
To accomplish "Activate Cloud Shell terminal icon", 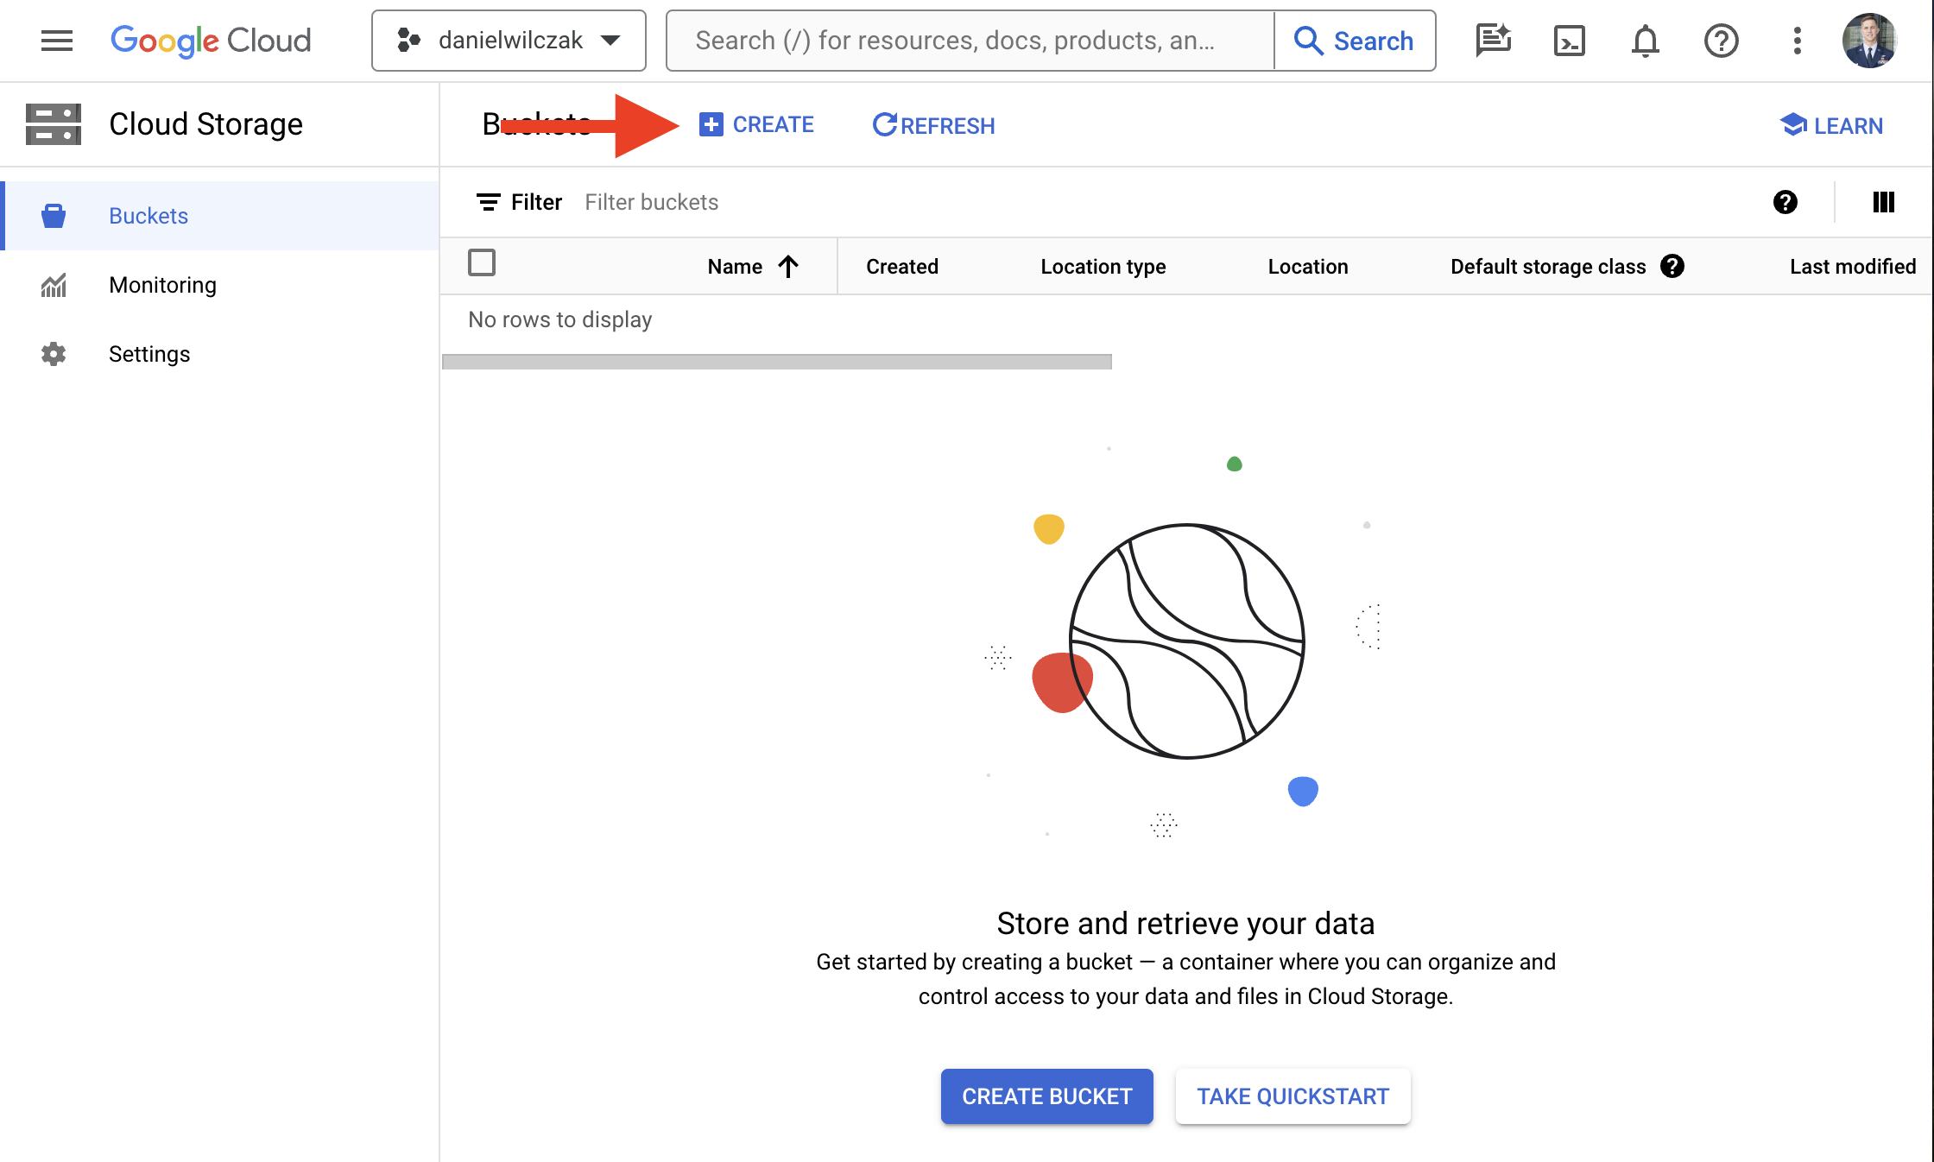I will point(1569,41).
